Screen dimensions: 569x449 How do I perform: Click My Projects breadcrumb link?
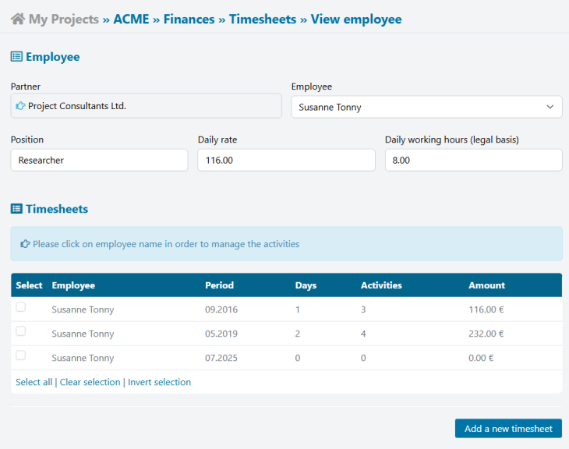64,19
